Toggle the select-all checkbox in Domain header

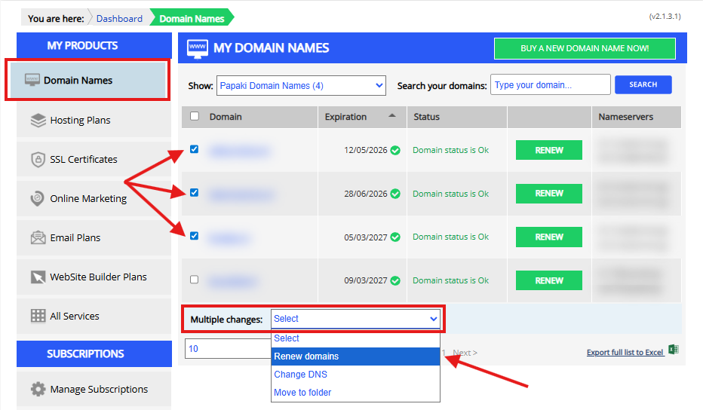195,117
